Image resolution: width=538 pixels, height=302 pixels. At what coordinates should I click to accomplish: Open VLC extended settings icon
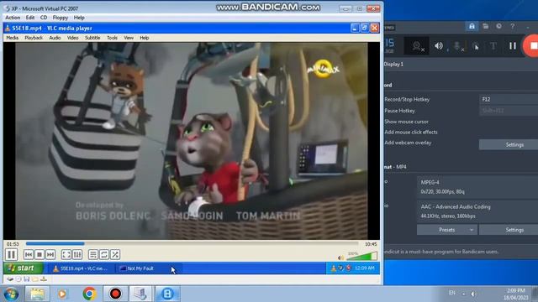(x=77, y=254)
